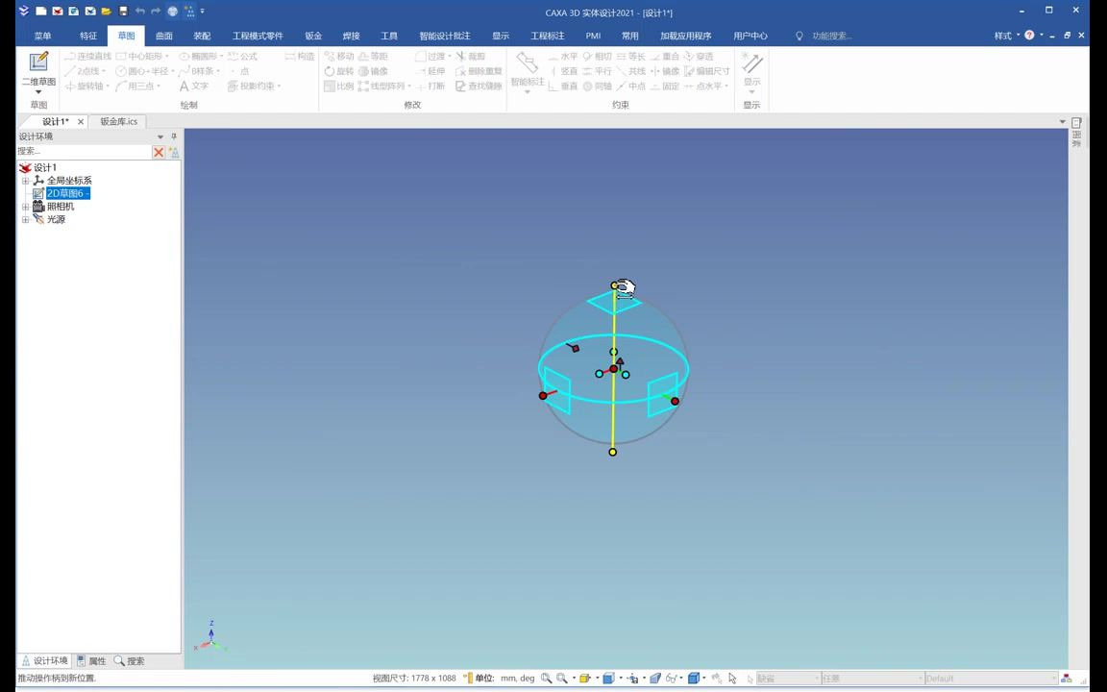Switch to the 装配 ribbon tab
Screen dimensions: 1107x692
[x=202, y=36]
